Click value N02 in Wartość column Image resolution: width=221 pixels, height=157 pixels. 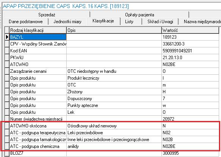pyautogui.click(x=190, y=133)
